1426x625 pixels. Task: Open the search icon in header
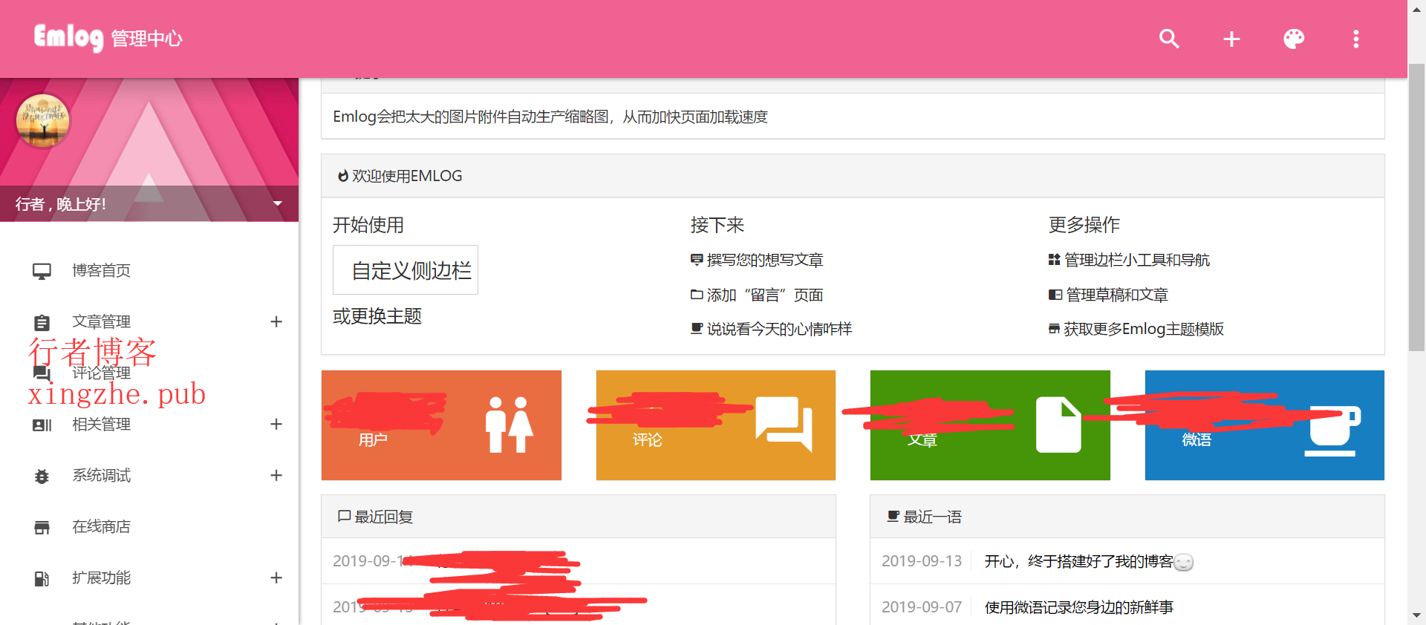pyautogui.click(x=1169, y=39)
